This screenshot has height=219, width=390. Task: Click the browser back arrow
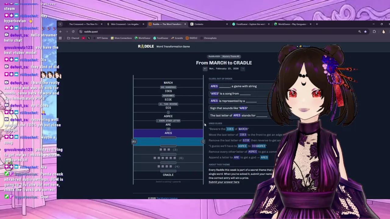tap(61, 32)
